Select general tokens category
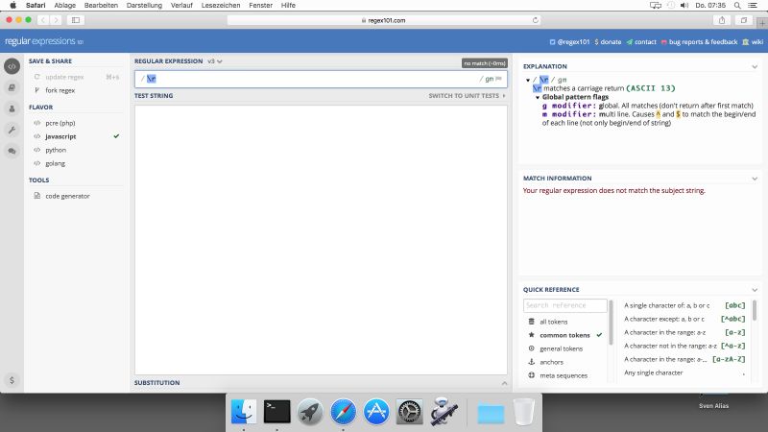 pyautogui.click(x=565, y=348)
